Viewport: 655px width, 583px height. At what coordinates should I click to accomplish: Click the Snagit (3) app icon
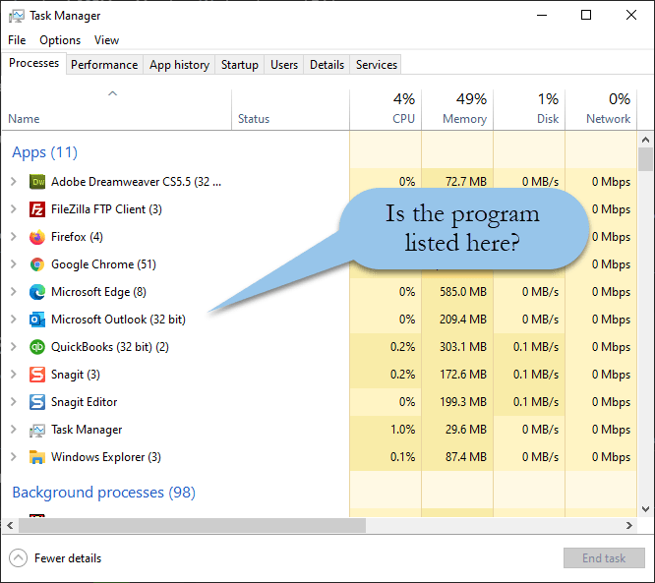pos(37,375)
